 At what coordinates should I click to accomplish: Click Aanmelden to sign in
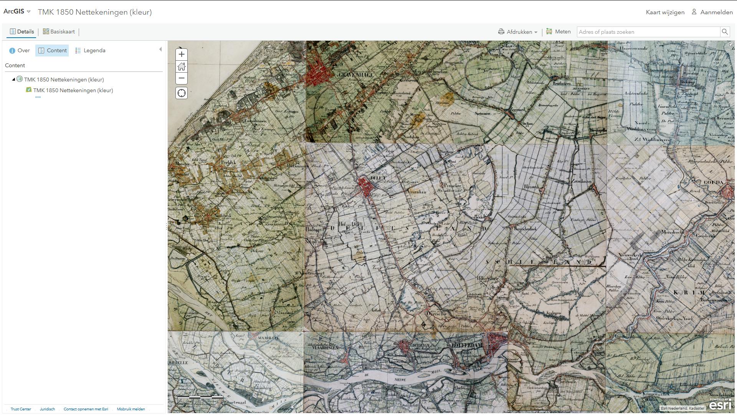(716, 12)
